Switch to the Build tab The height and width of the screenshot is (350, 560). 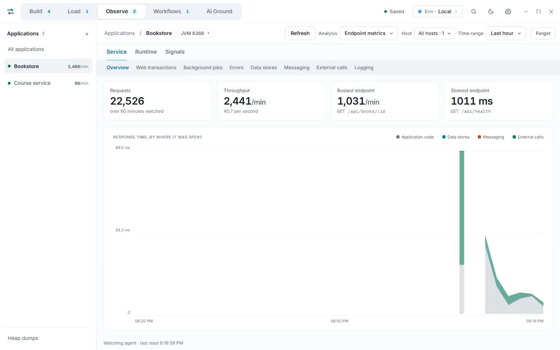click(40, 11)
